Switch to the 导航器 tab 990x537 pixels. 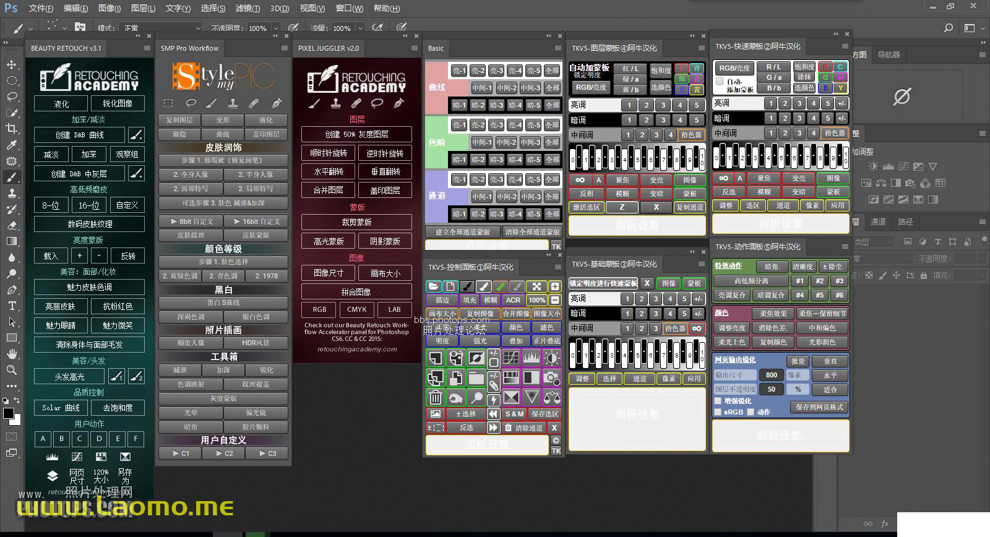(889, 55)
